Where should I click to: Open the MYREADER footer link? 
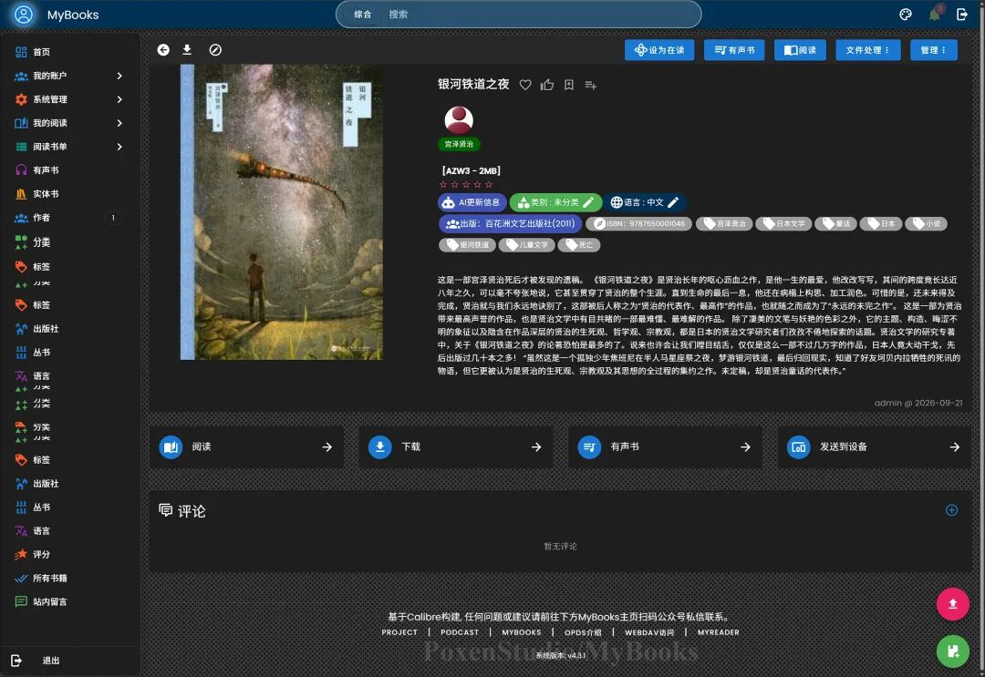click(x=718, y=632)
